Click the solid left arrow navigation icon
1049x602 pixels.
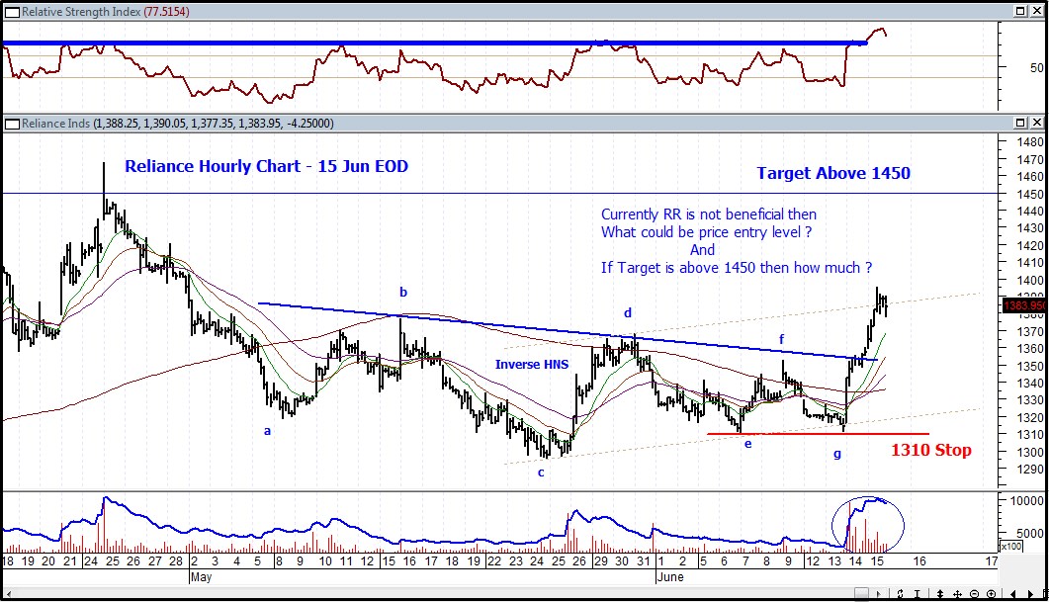1013,594
